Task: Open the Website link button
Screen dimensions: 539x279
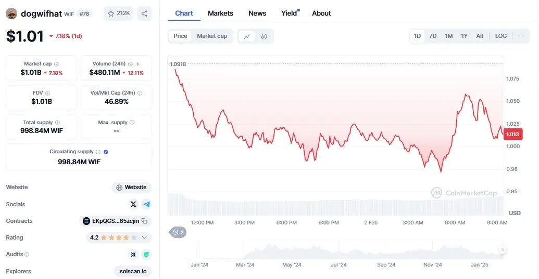Action: [x=132, y=188]
